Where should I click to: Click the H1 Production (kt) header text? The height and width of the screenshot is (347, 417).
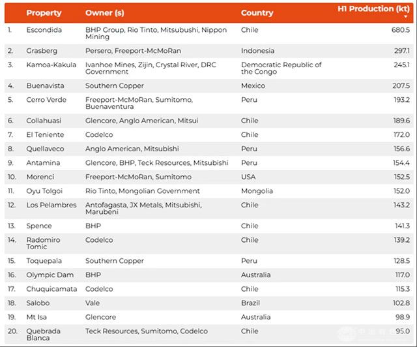374,8
